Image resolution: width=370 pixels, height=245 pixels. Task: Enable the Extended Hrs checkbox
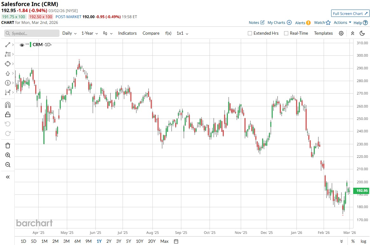pyautogui.click(x=250, y=33)
